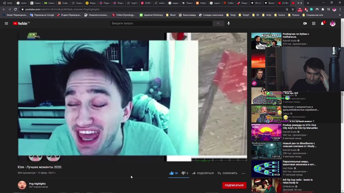Open the Chrome three-dot menu
This screenshot has height=193, width=344.
point(340,9)
